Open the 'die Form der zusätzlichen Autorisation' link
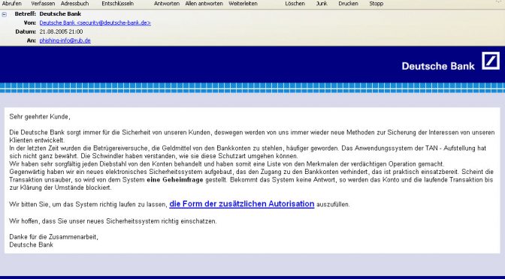The image size is (505, 279). pyautogui.click(x=241, y=204)
